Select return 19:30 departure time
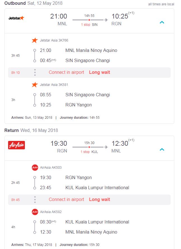The image size is (181, 249). [x=59, y=144]
